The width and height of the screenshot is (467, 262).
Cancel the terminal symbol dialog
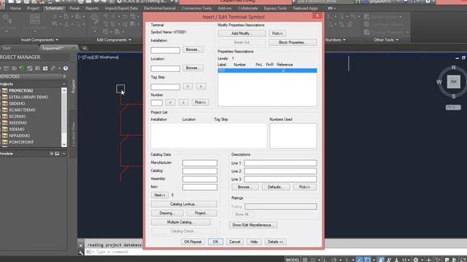click(x=235, y=242)
